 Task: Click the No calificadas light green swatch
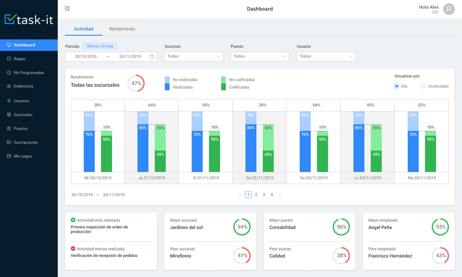[x=223, y=80]
